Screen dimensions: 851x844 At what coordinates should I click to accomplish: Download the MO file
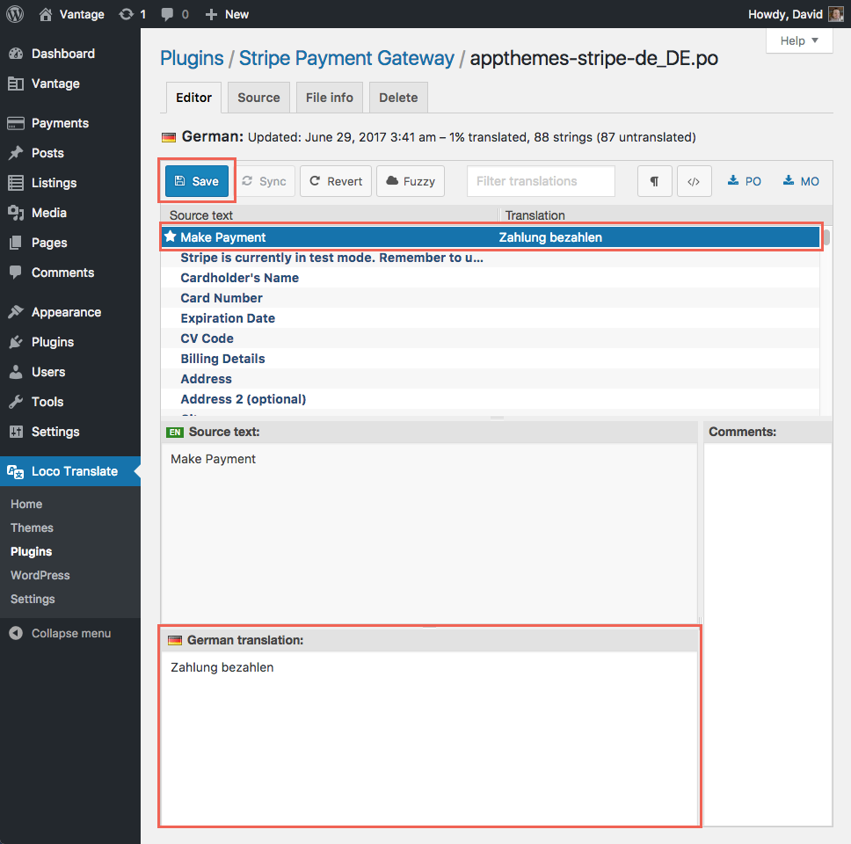tap(801, 181)
